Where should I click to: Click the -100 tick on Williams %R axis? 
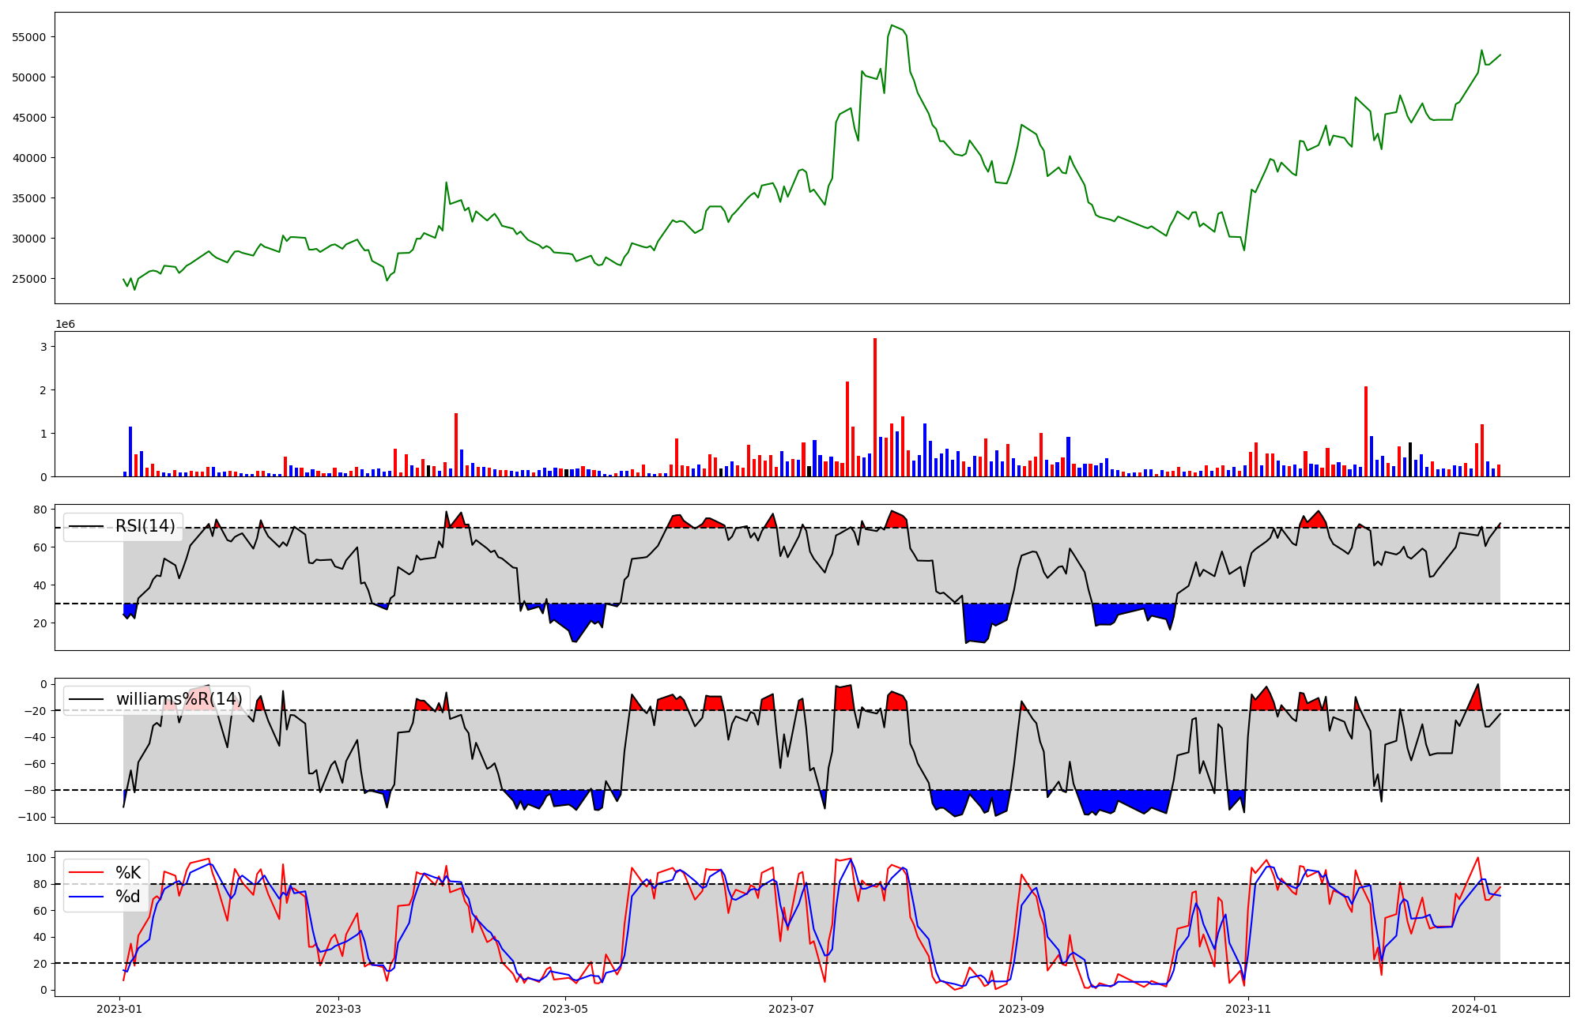(x=33, y=817)
